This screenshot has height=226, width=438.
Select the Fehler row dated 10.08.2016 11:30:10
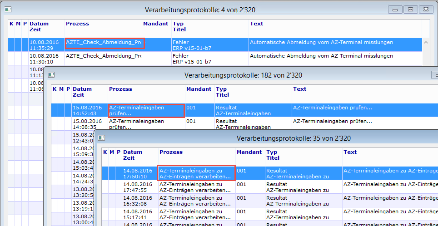click(182, 59)
